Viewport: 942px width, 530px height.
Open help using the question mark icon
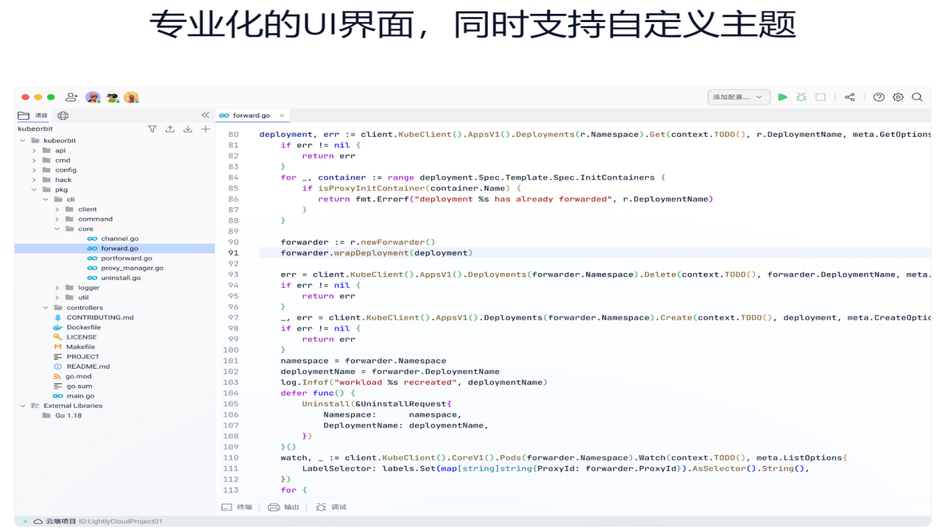coord(878,96)
